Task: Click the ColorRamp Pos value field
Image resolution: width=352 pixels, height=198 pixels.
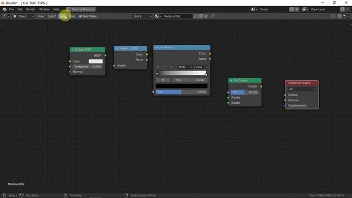Action: pyautogui.click(x=190, y=80)
